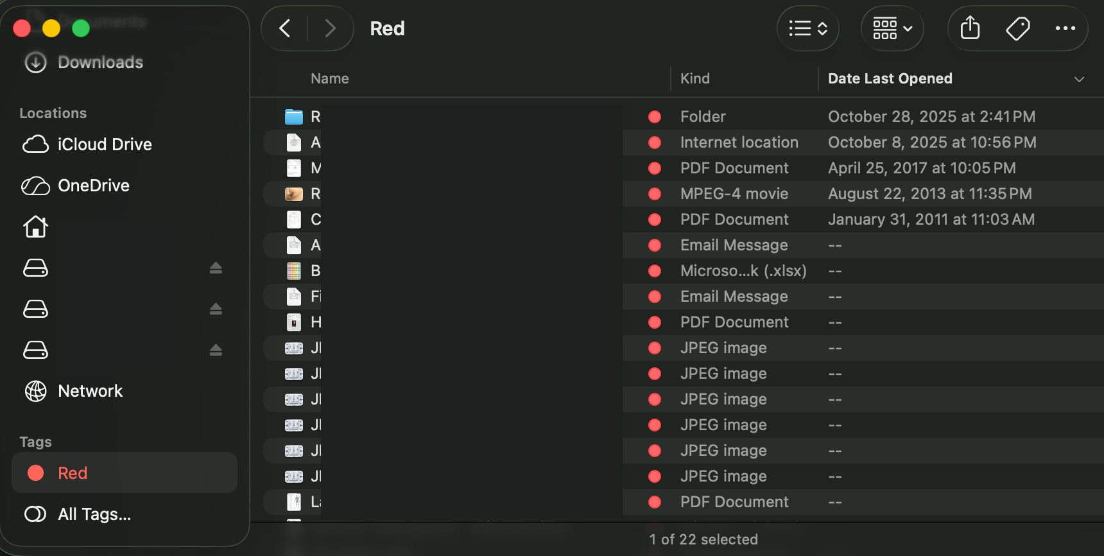Click the Home folder icon in sidebar
Image resolution: width=1104 pixels, height=556 pixels.
(36, 227)
